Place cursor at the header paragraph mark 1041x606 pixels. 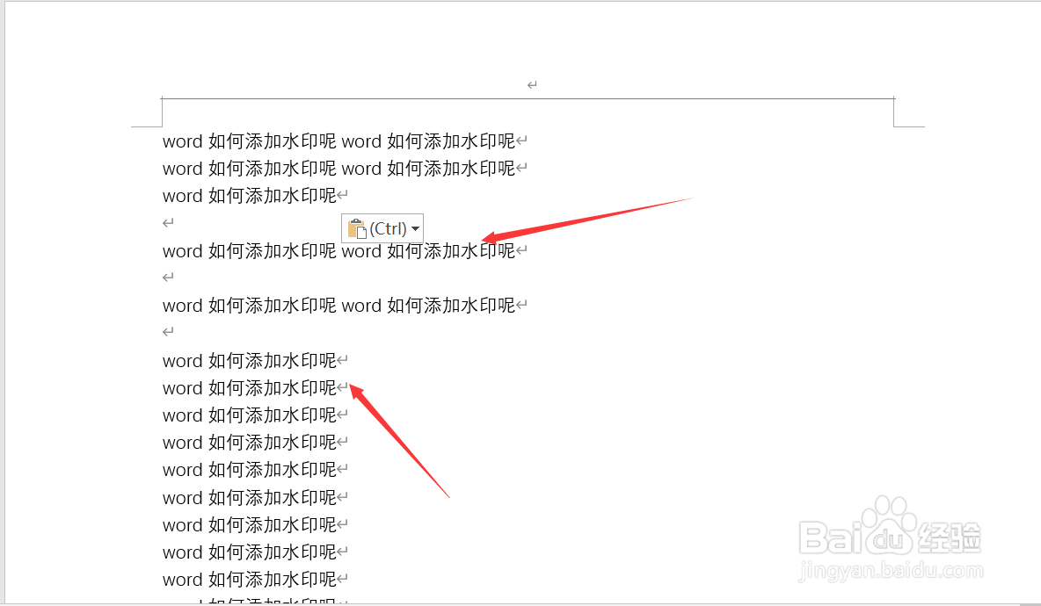(x=532, y=85)
